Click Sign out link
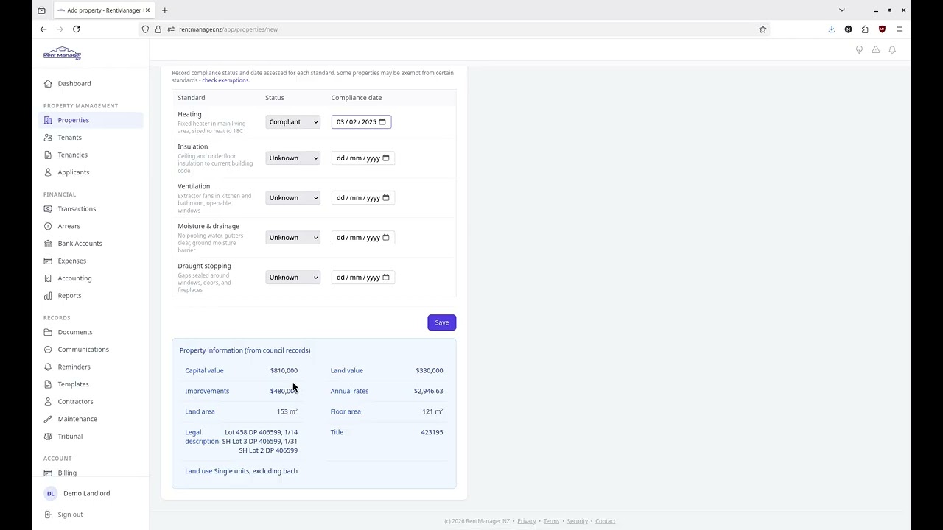This screenshot has height=530, width=943. pos(71,515)
